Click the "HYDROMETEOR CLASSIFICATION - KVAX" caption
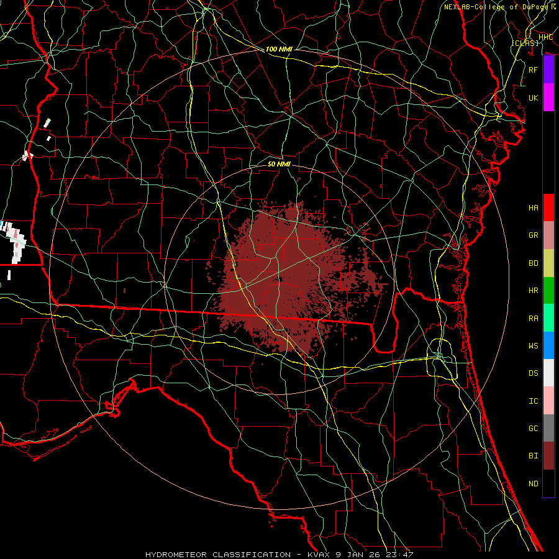Image resolution: width=559 pixels, height=559 pixels. tap(239, 555)
